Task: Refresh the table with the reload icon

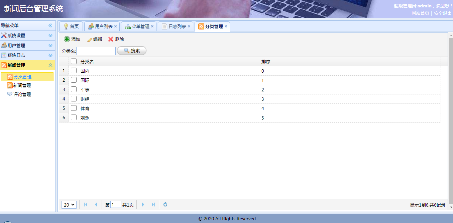Action: tap(165, 205)
